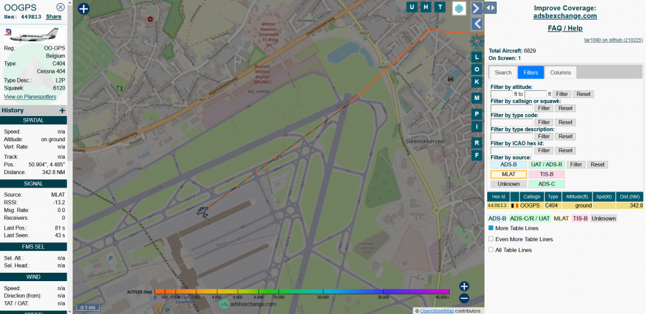Zoom in with the map plus button
Image resolution: width=646 pixels, height=314 pixels.
coord(464,286)
